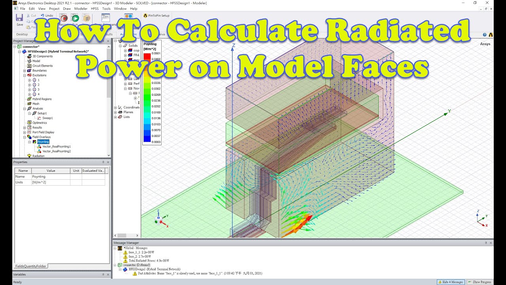Viewport: 506px width, 285px height.
Task: Click the Value column header in Properties
Action: click(x=51, y=171)
